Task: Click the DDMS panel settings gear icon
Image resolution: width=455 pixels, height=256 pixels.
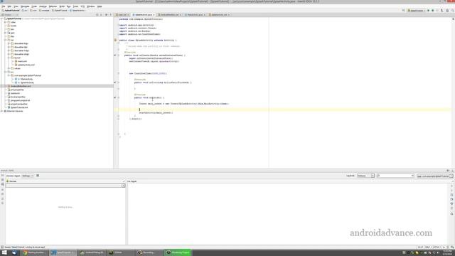Action: [x=448, y=171]
